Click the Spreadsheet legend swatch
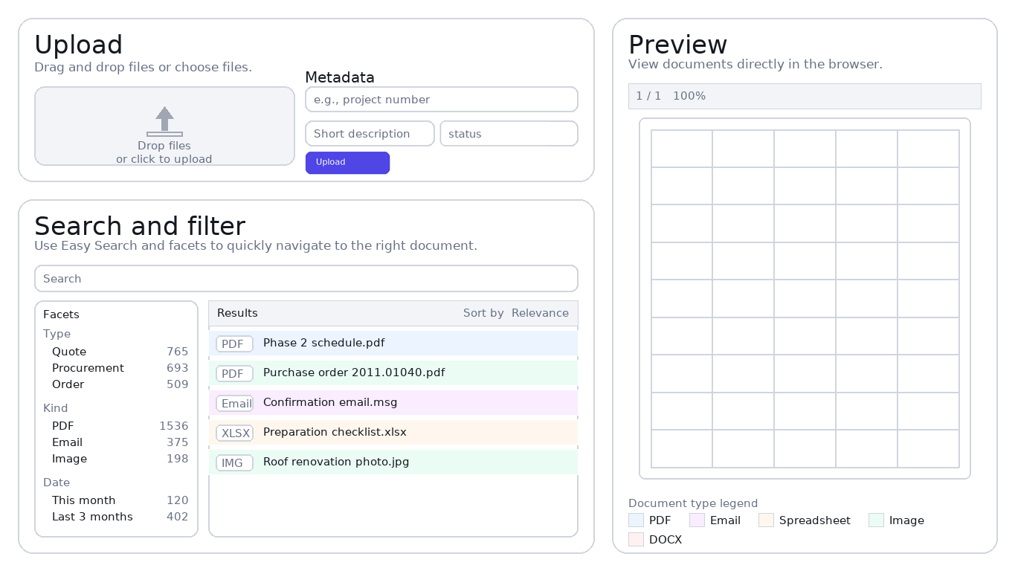1015x571 pixels. pos(765,520)
